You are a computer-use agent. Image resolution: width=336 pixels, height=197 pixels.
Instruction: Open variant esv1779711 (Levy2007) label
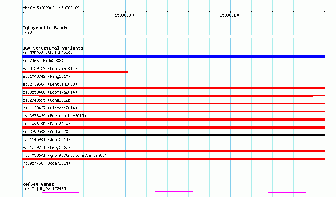46,147
